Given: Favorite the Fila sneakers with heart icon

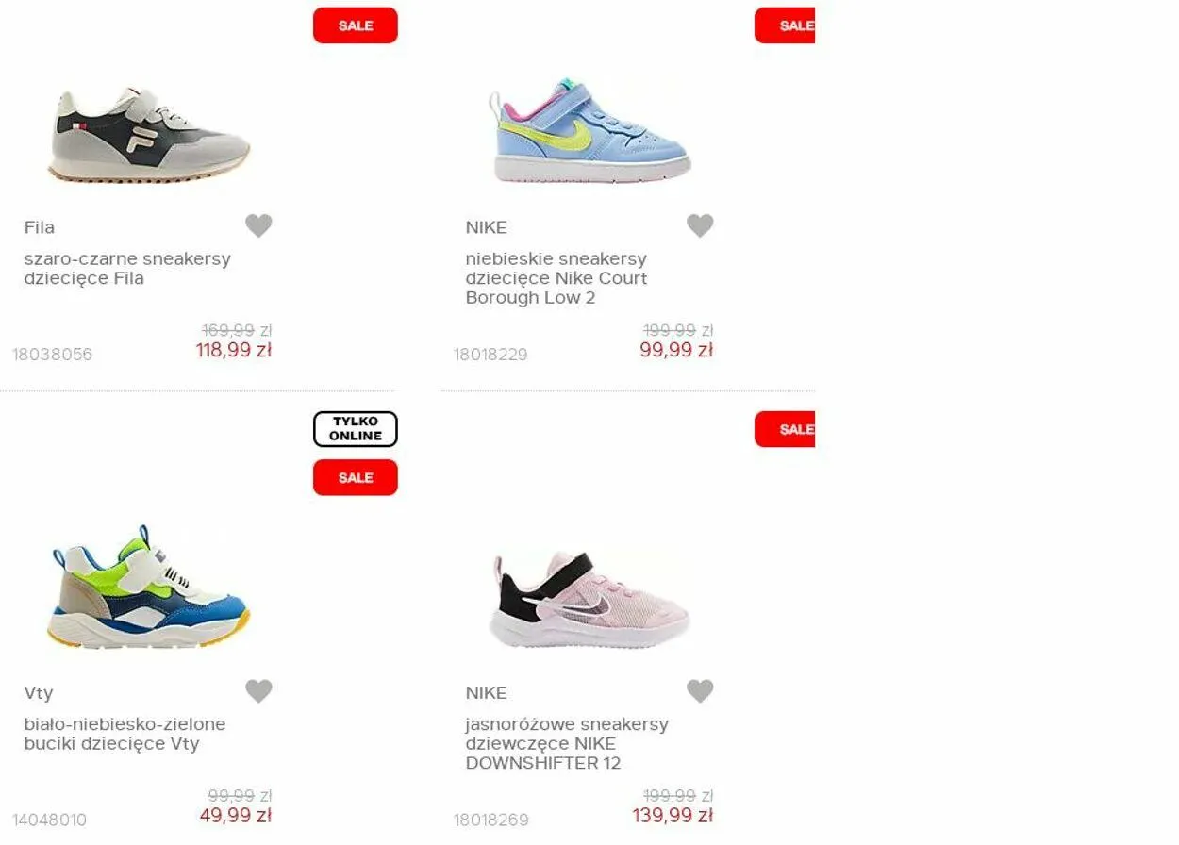Looking at the screenshot, I should 258,225.
